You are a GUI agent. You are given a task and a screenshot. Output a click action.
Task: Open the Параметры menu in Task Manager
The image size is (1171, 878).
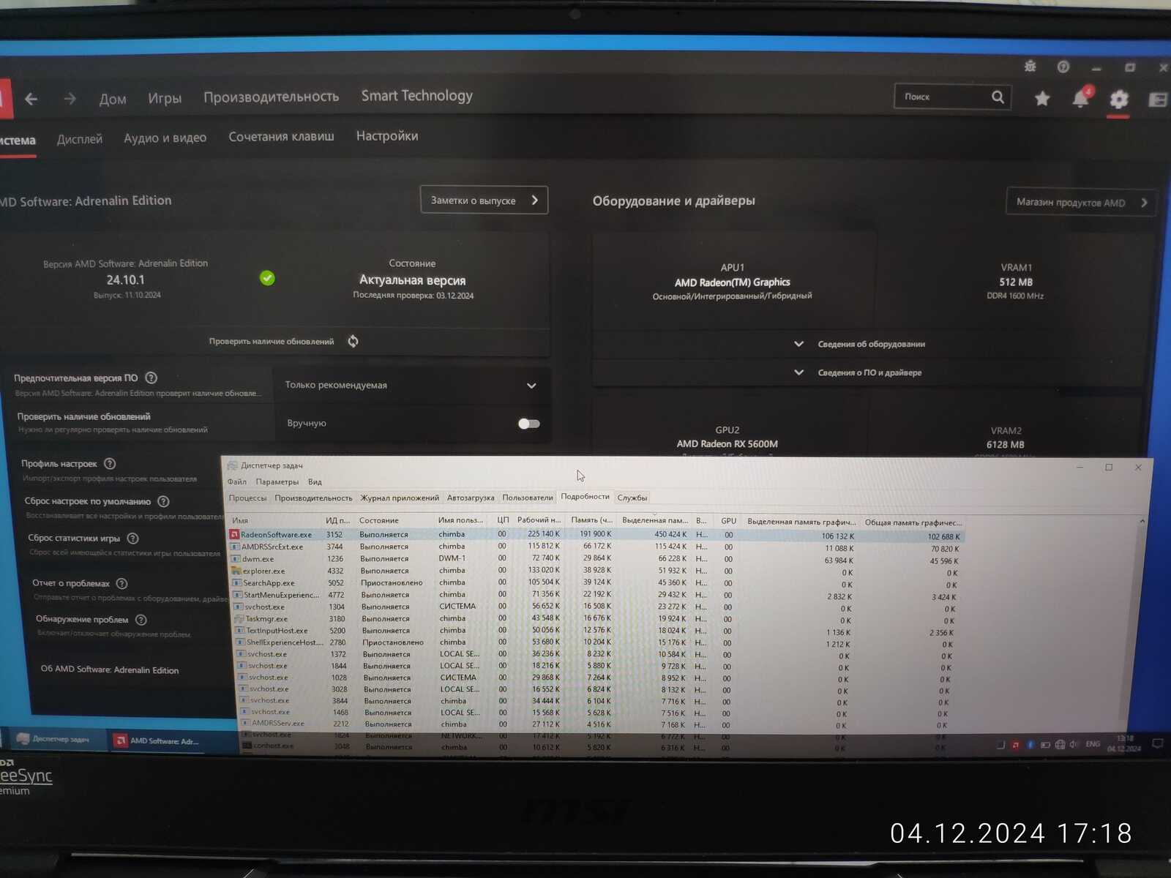(x=277, y=481)
